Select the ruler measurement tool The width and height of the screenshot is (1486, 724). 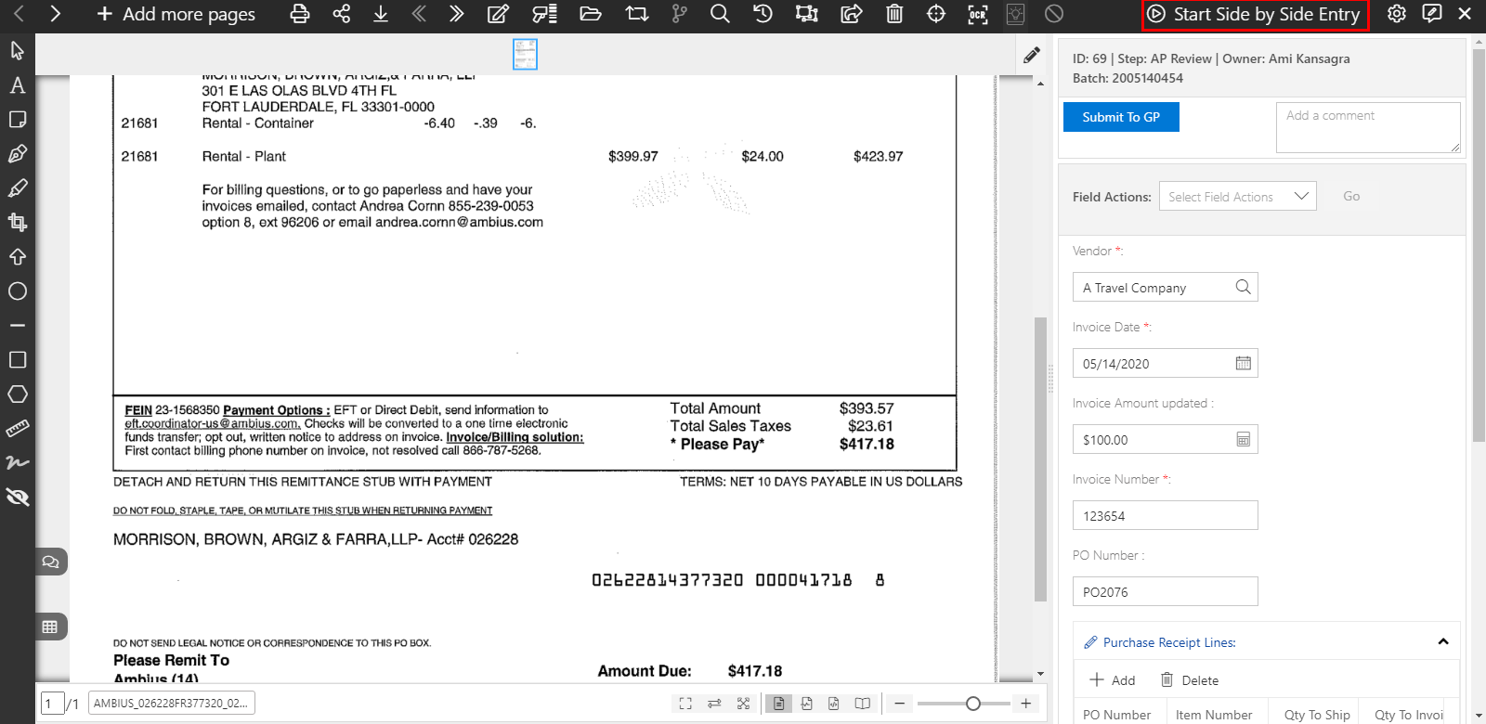pyautogui.click(x=17, y=428)
